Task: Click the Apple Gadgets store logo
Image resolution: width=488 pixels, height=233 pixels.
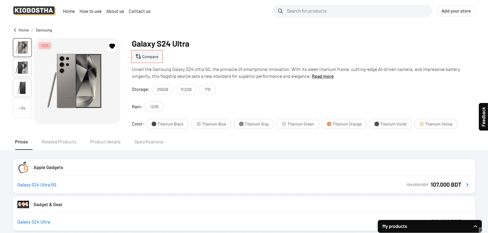Action: 23,167
